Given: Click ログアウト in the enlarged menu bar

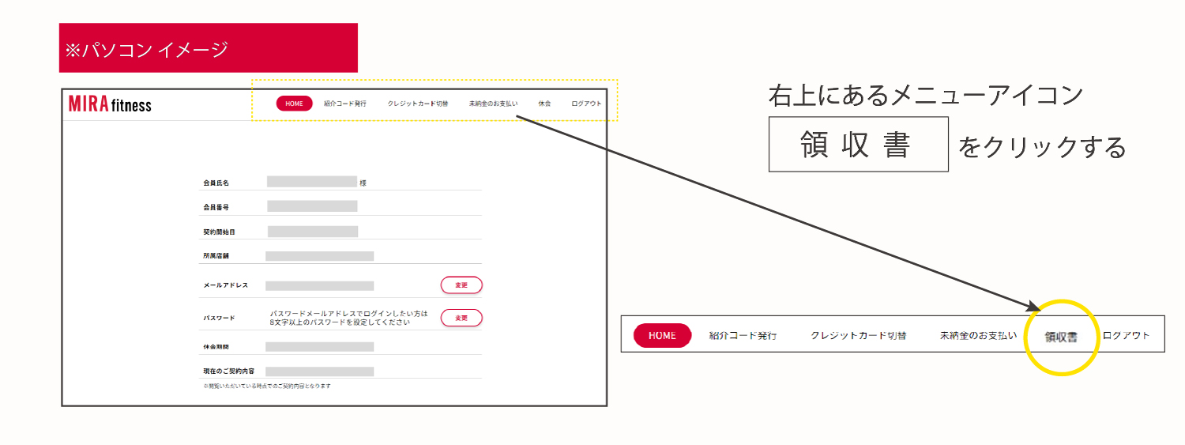Looking at the screenshot, I should pos(1126,335).
